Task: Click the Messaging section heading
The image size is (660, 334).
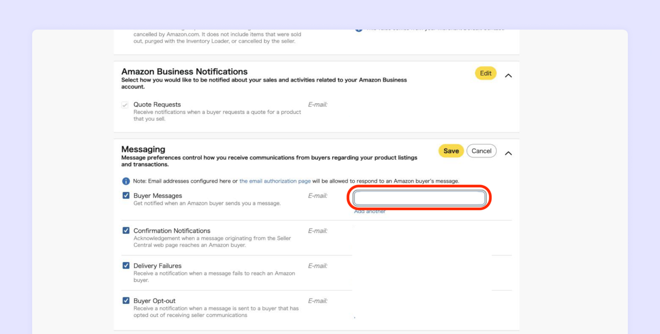Action: pos(143,149)
